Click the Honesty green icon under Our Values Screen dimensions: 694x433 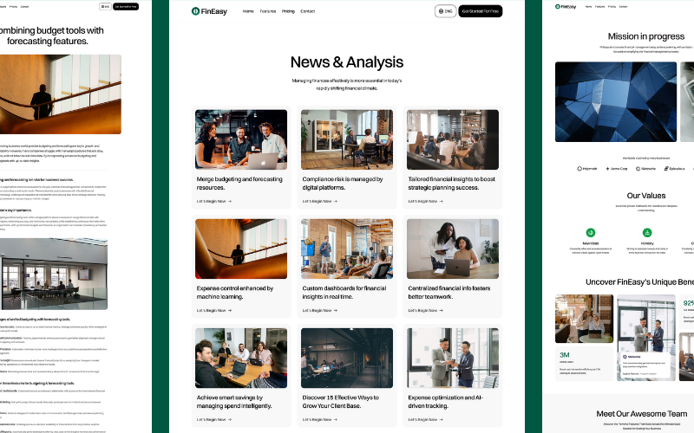point(647,232)
